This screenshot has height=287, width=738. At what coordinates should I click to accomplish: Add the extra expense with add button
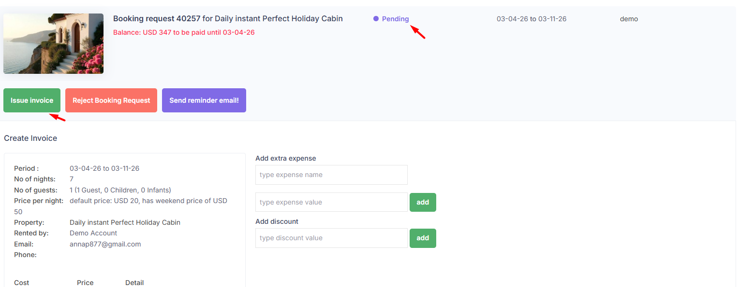423,202
